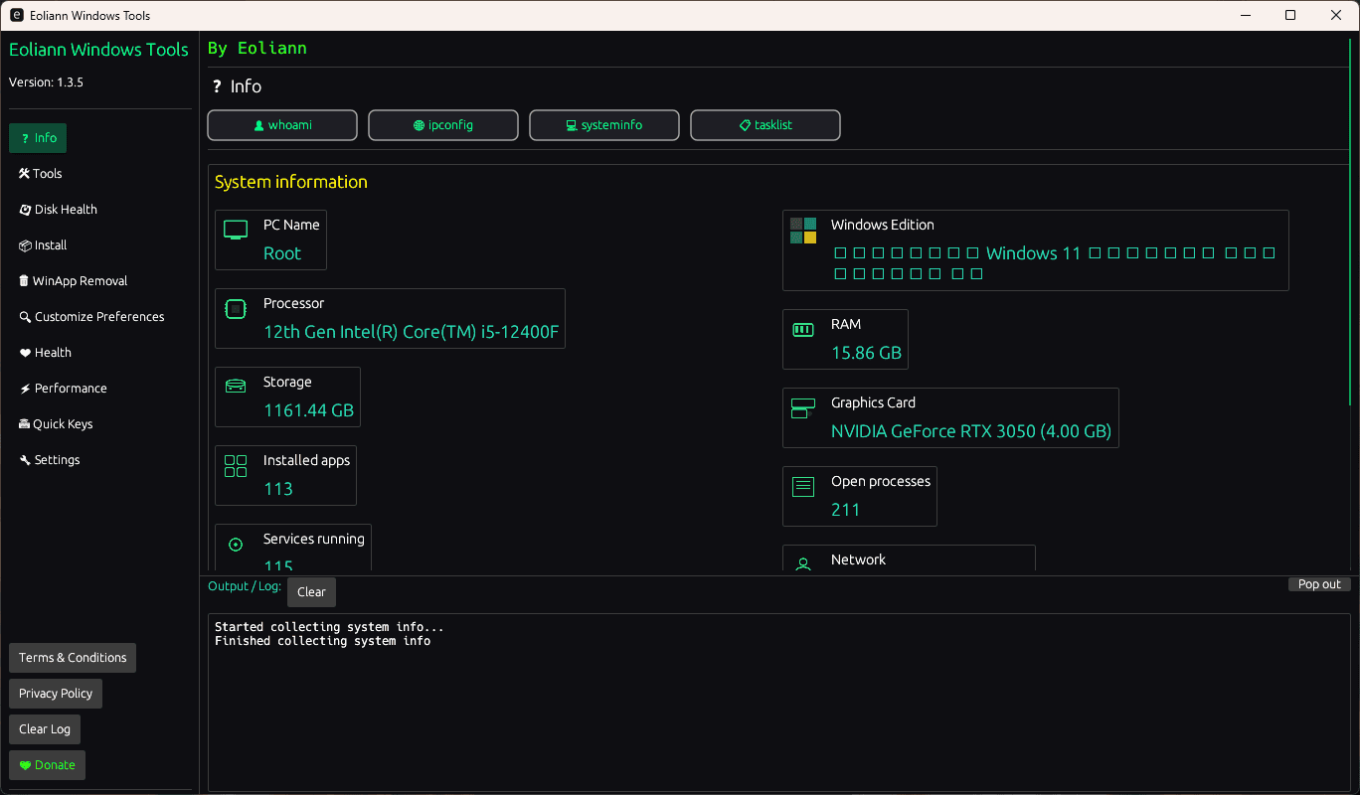
Task: Open Settings from the sidebar
Action: 50,460
